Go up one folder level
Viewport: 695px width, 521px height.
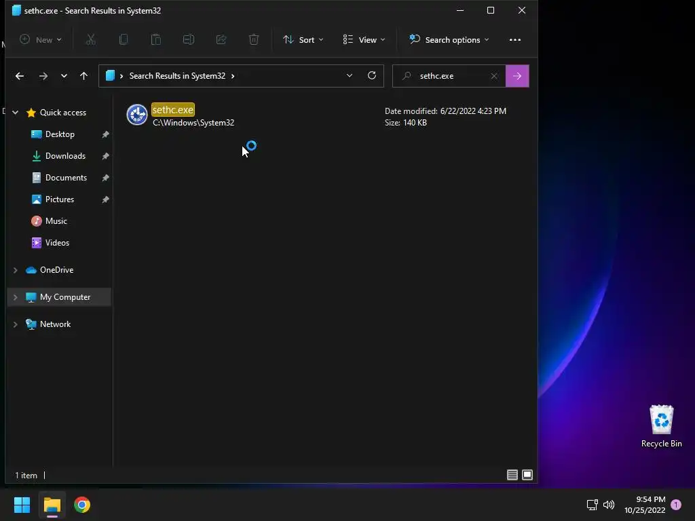click(83, 76)
